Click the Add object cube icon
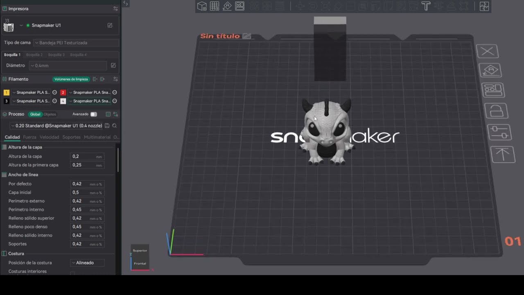 point(202,6)
